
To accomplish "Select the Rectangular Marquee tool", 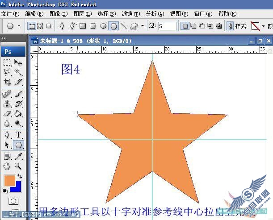I will pos(7,62).
